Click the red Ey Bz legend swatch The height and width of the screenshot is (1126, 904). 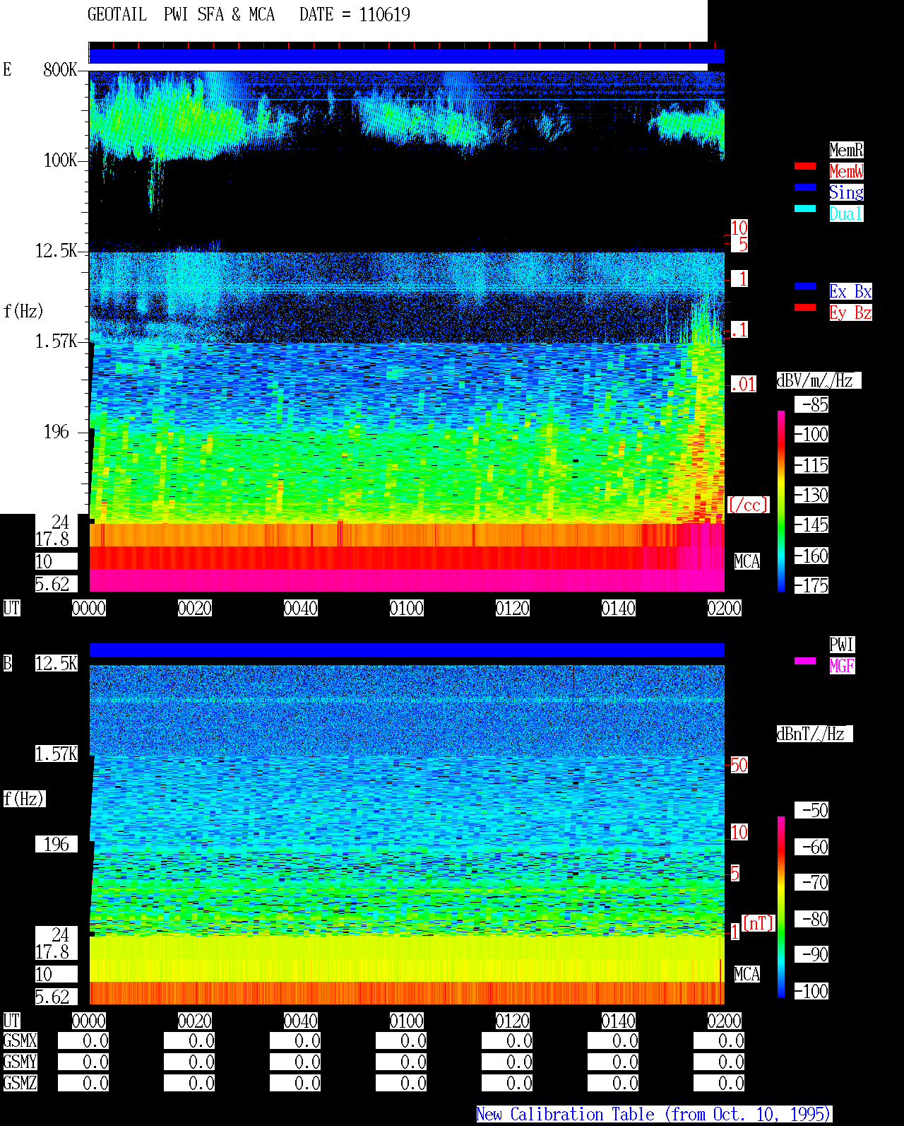(805, 307)
